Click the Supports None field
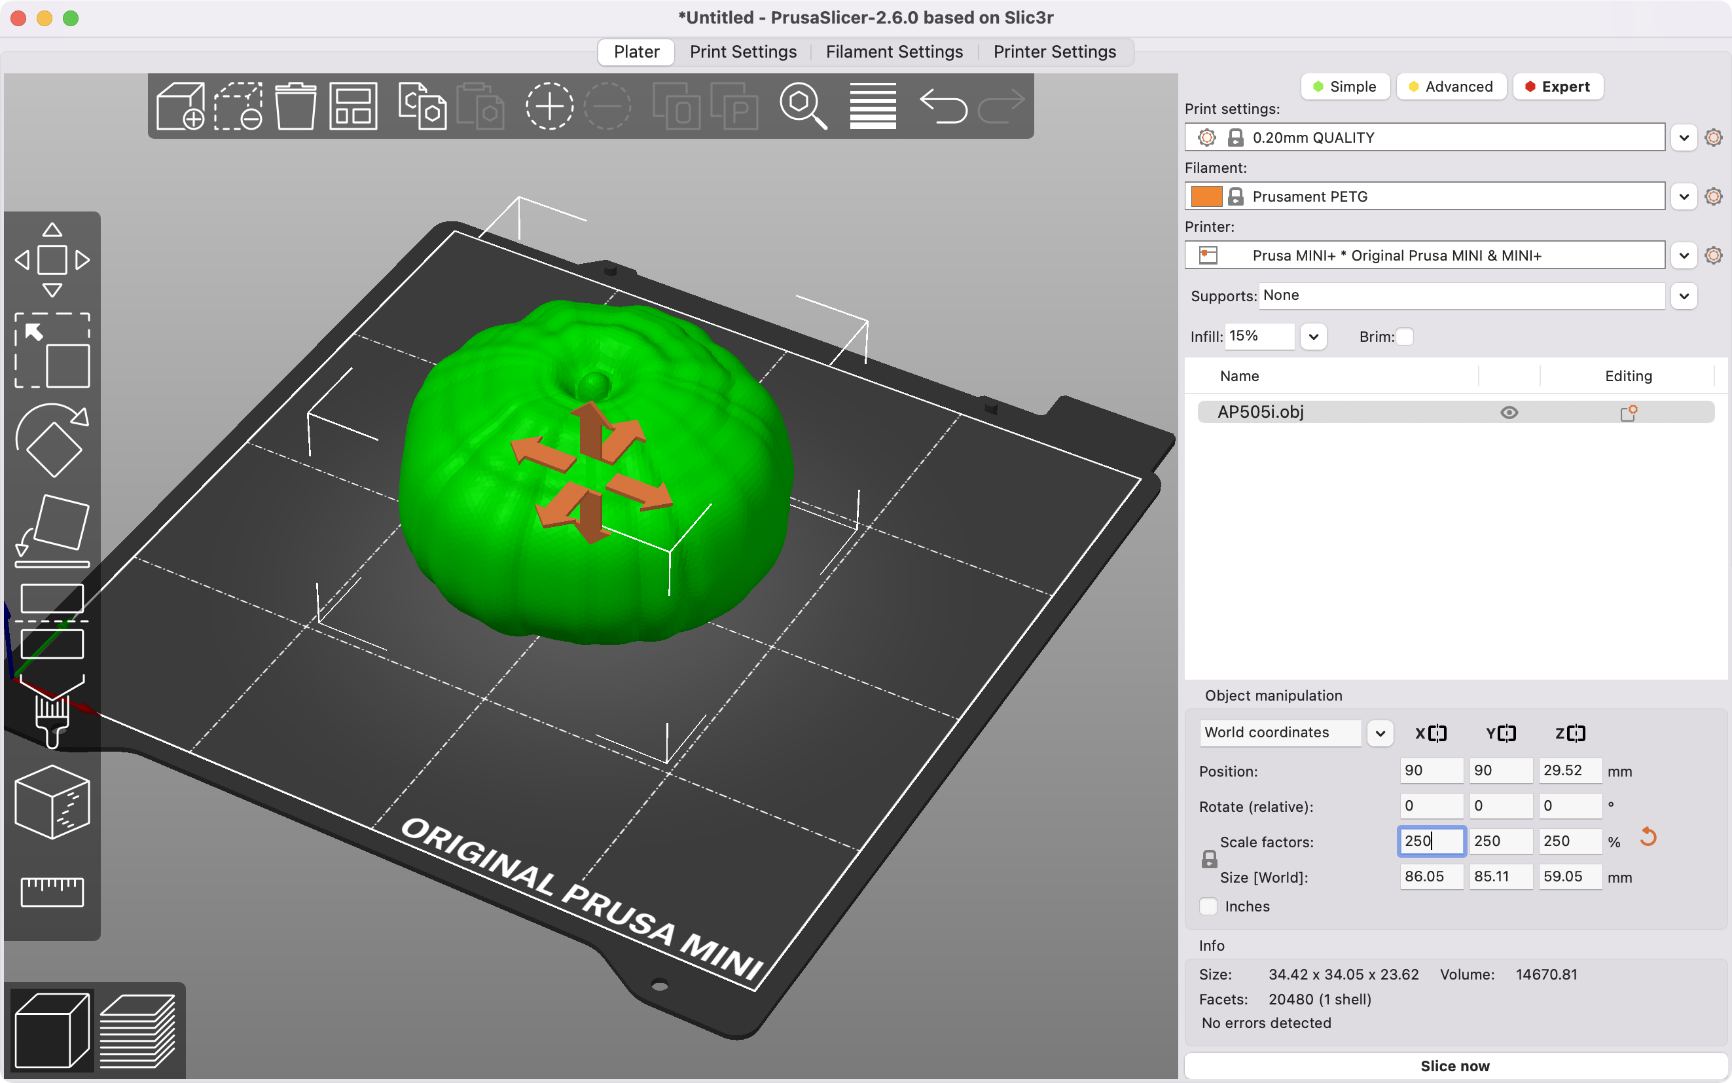The width and height of the screenshot is (1732, 1083). tap(1462, 295)
